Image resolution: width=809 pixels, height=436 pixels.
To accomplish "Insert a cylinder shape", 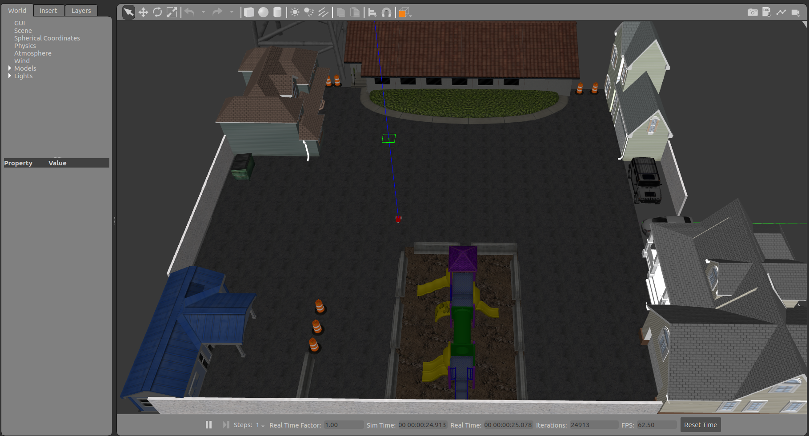I will (x=277, y=12).
